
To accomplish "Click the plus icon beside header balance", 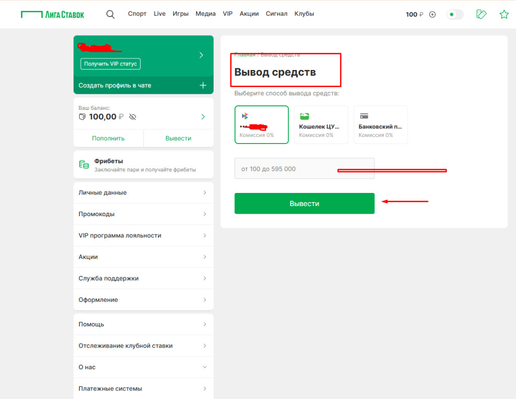I will 432,15.
